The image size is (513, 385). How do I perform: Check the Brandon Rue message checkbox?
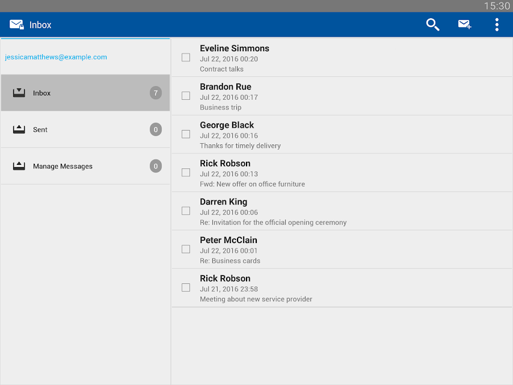point(186,96)
